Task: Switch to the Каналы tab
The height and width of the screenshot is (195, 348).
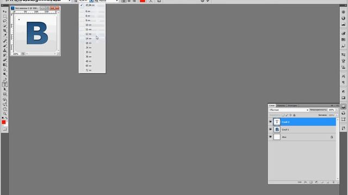Action: point(281,106)
